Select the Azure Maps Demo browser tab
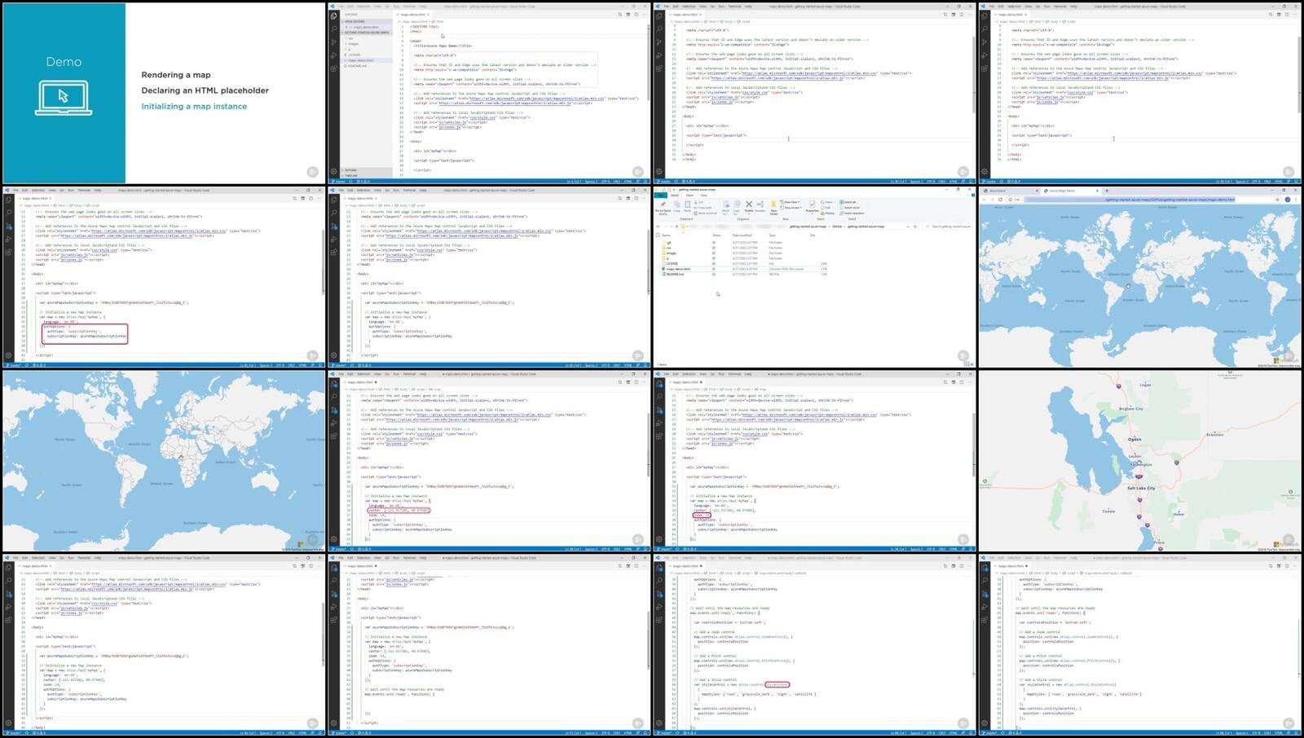Image resolution: width=1304 pixels, height=738 pixels. [x=1070, y=191]
